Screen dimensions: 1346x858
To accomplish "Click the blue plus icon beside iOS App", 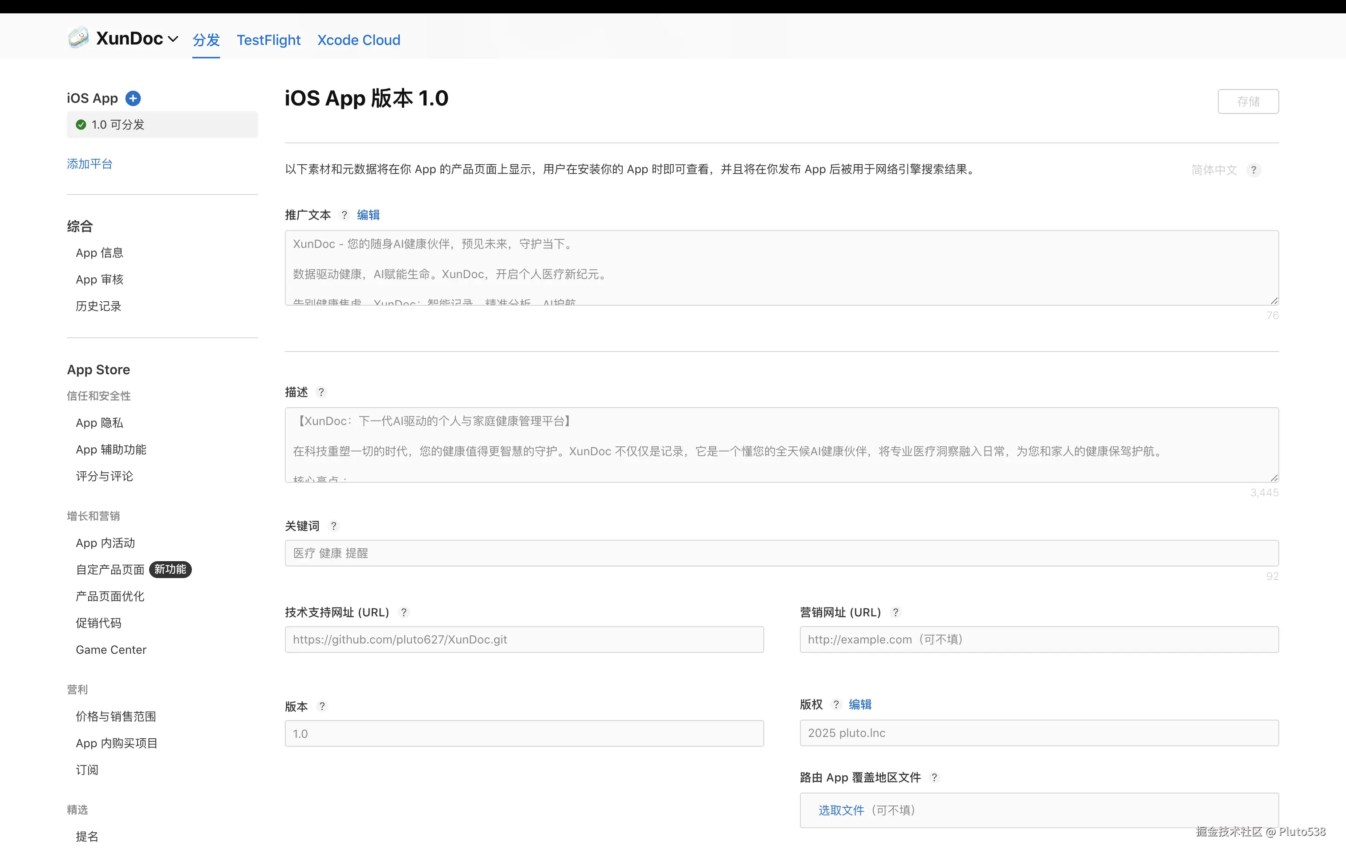I will click(x=133, y=98).
